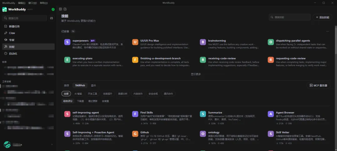The height and width of the screenshot is (151, 337).
Task: Click the 套件 badge next to superpowers
Action: [x=93, y=41]
